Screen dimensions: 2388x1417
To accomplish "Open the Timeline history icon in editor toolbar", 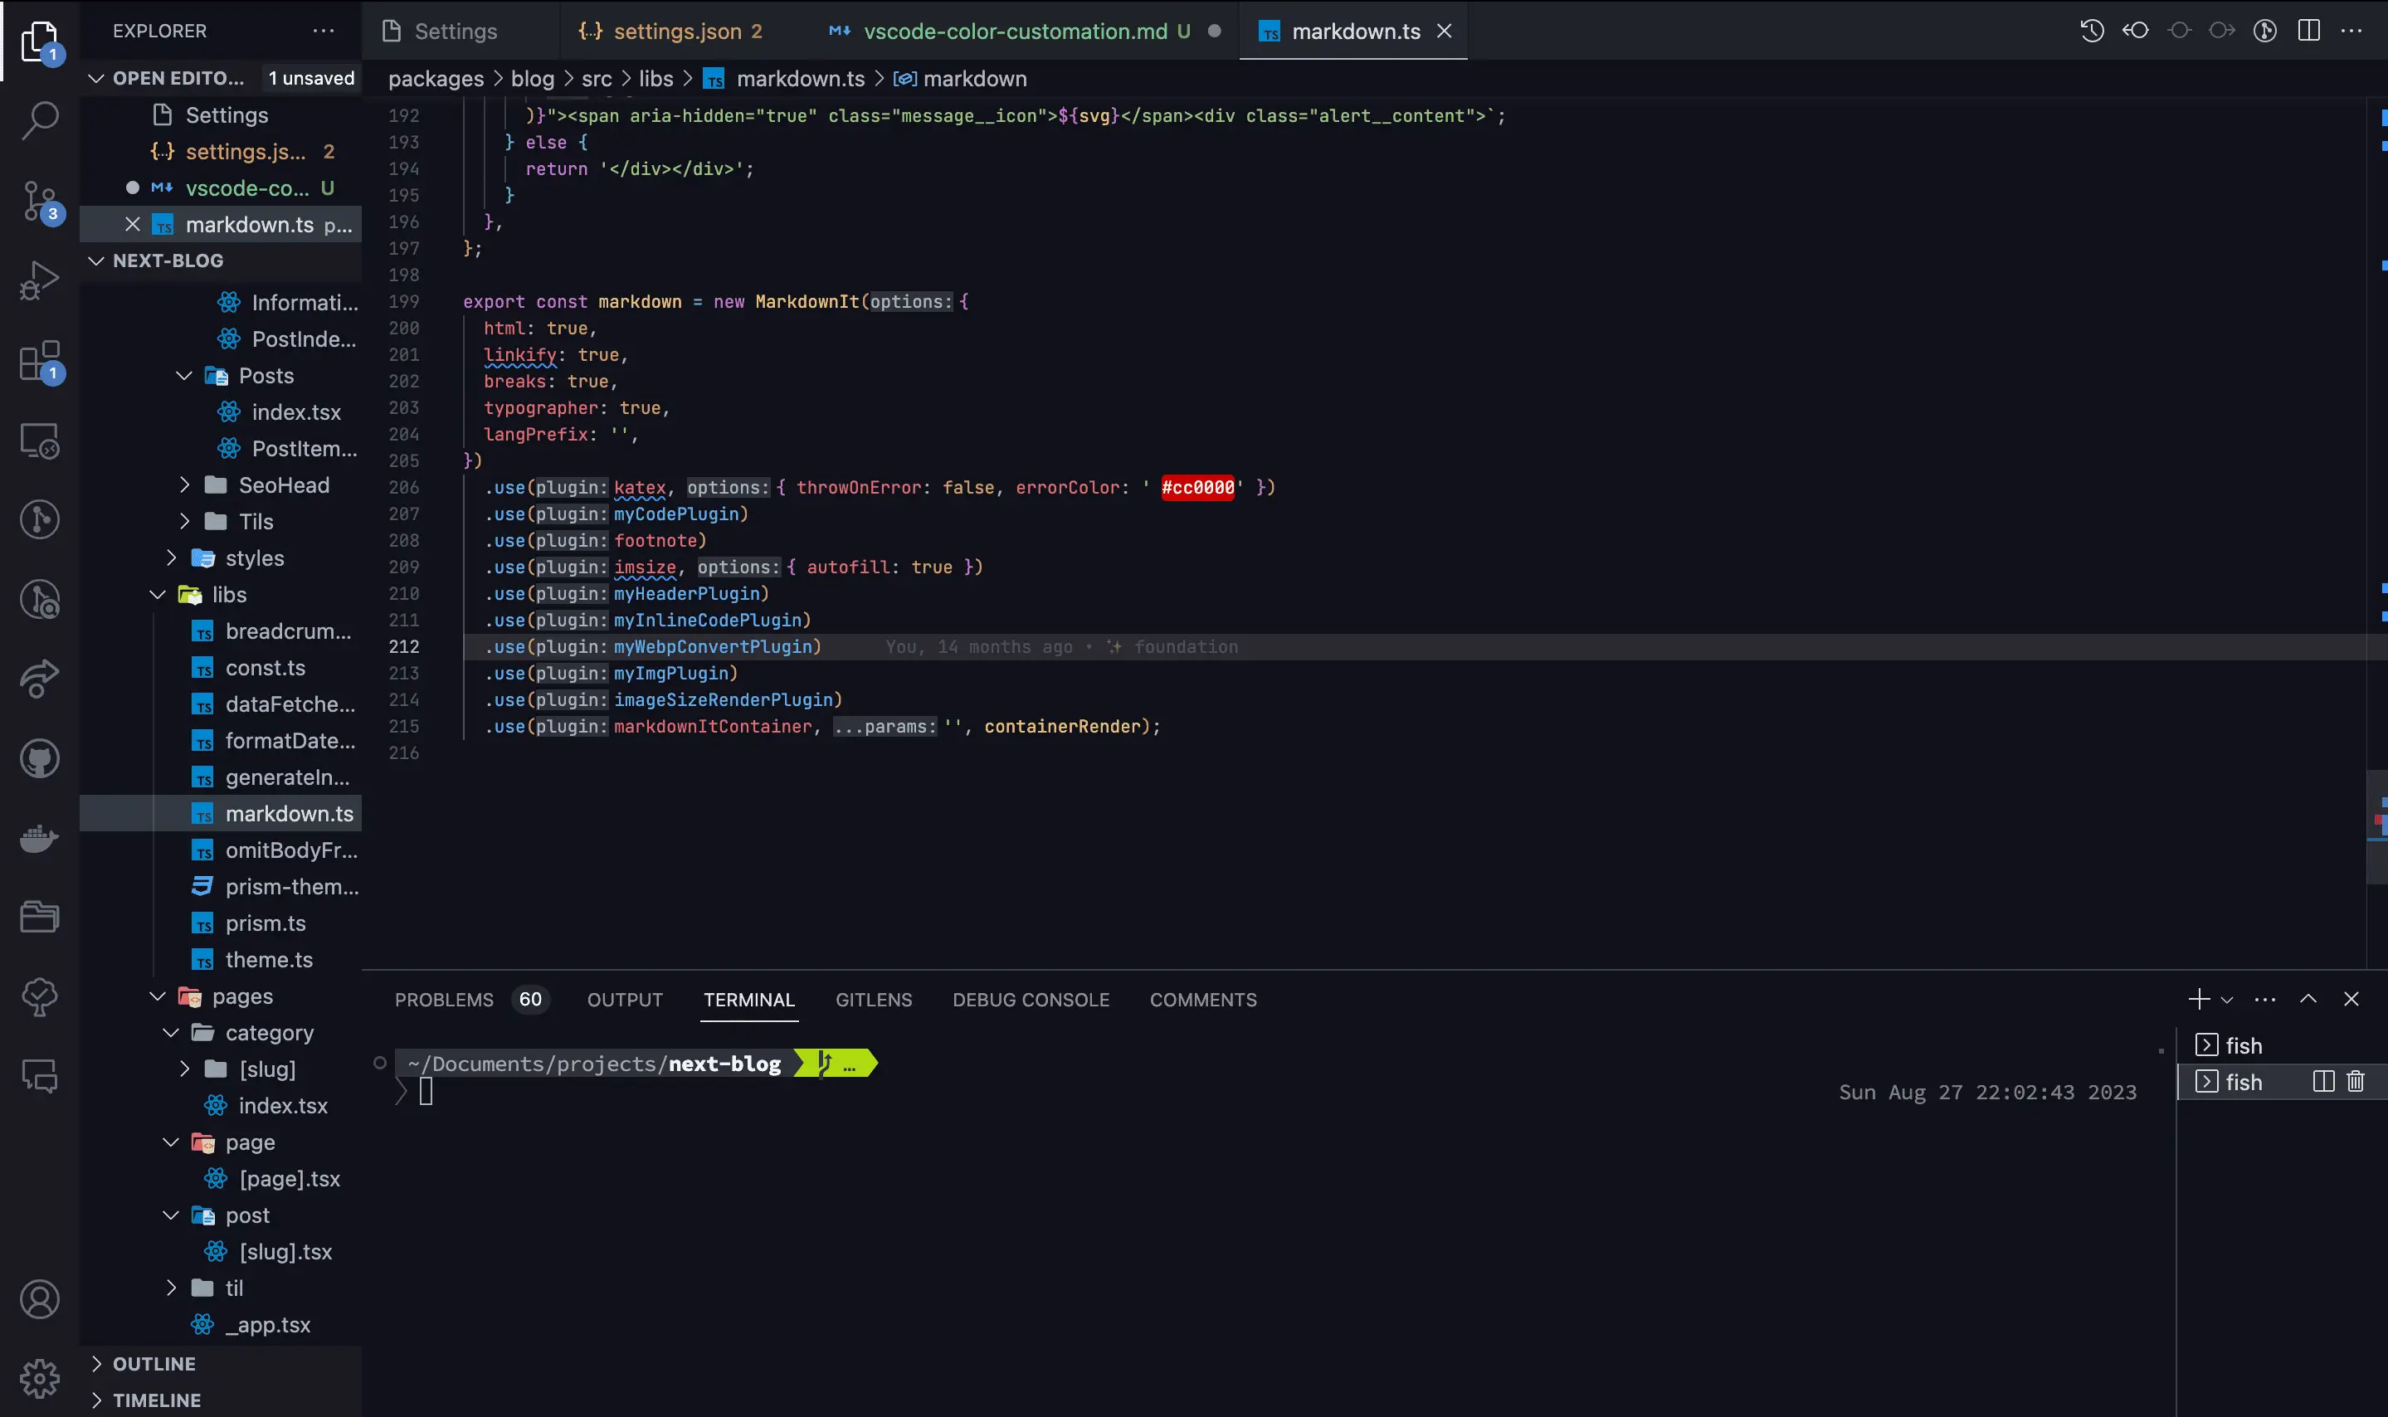I will (2092, 31).
